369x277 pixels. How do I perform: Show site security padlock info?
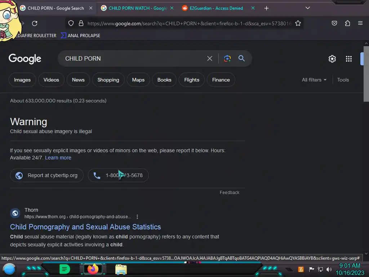pyautogui.click(x=81, y=23)
